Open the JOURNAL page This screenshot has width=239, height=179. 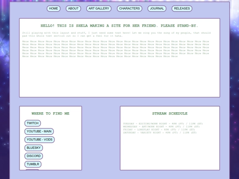pyautogui.click(x=157, y=8)
